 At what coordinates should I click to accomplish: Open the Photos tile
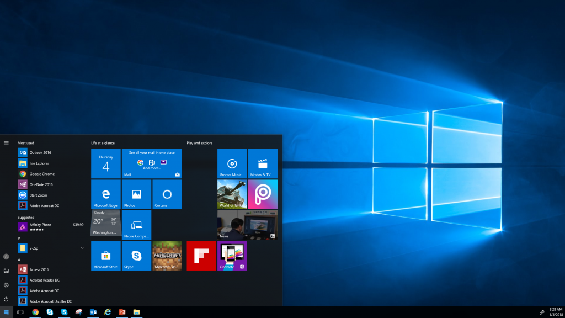(x=136, y=194)
